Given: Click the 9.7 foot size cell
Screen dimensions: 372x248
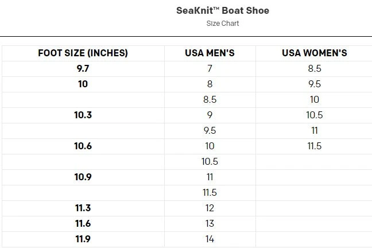Looking at the screenshot, I should pyautogui.click(x=83, y=69).
